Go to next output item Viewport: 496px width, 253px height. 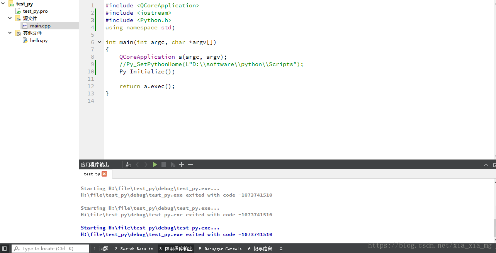tap(146, 165)
